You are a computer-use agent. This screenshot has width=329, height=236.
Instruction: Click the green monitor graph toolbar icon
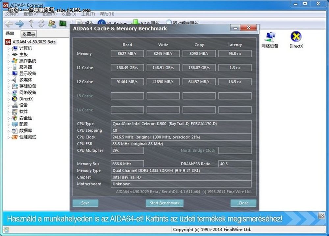[x=63, y=24]
